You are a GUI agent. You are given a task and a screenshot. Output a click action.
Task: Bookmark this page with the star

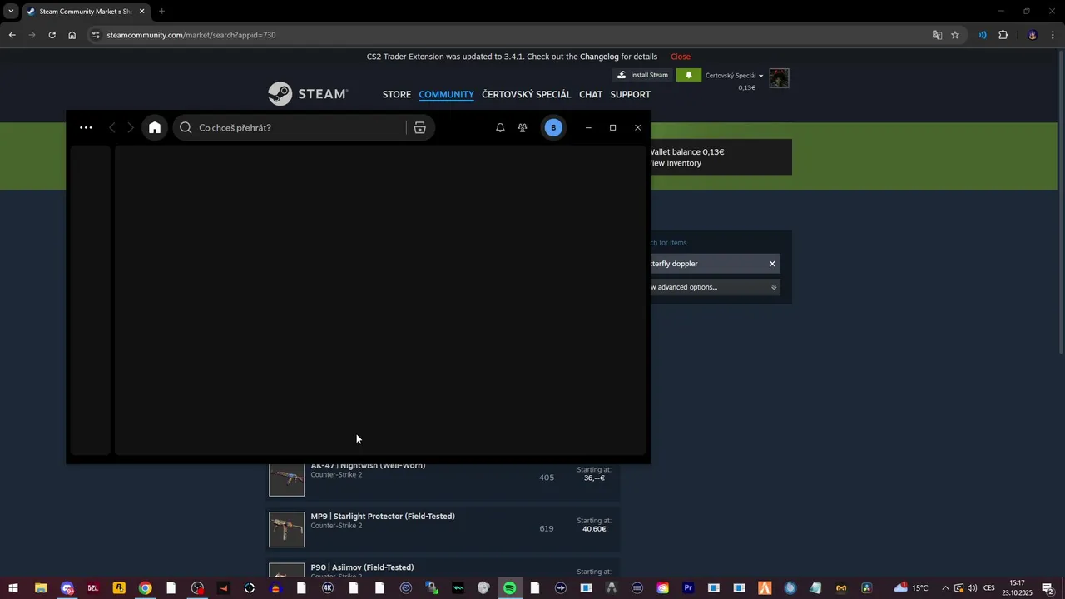pos(955,35)
